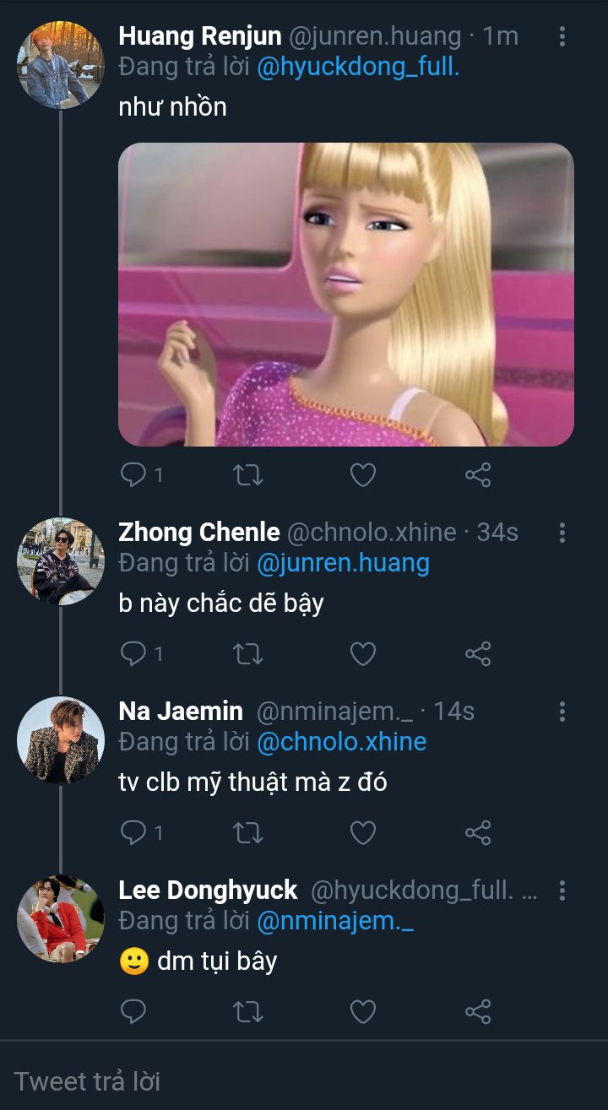608x1110 pixels.
Task: Retweet Lee Donghyuck's tweet
Action: pos(248,1011)
